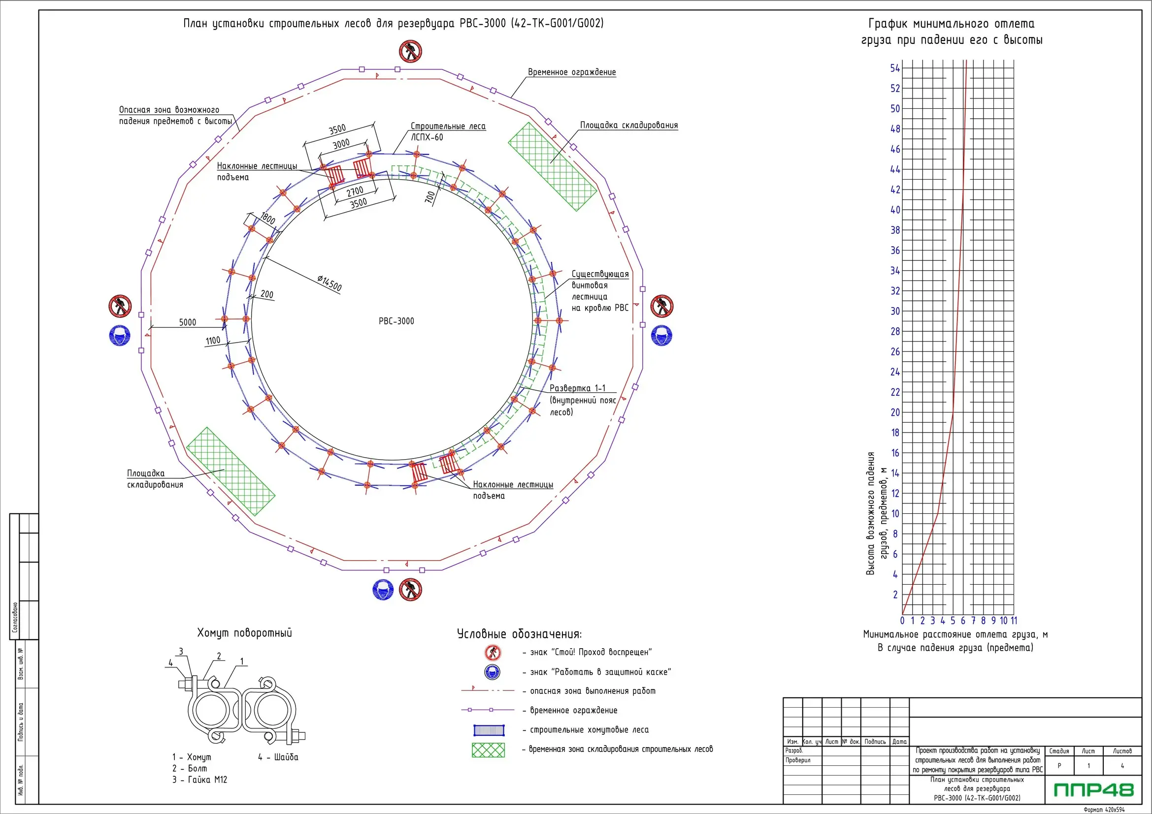1152x814 pixels.
Task: Click the green cross-hatch legend swatch
Action: click(x=488, y=750)
